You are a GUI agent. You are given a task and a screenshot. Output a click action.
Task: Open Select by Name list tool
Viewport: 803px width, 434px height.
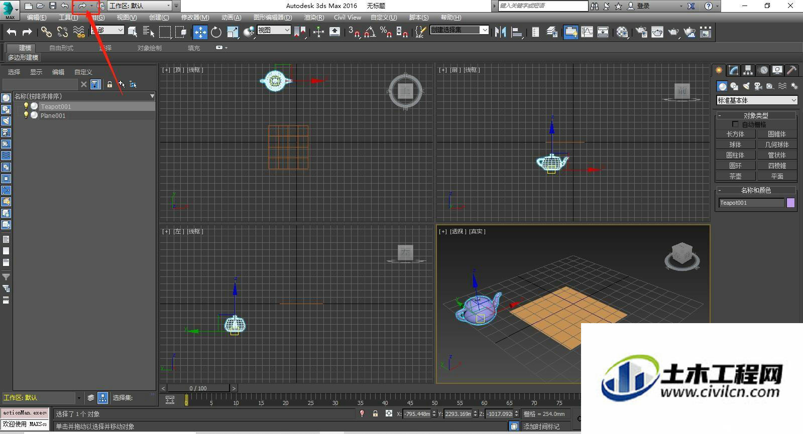149,32
